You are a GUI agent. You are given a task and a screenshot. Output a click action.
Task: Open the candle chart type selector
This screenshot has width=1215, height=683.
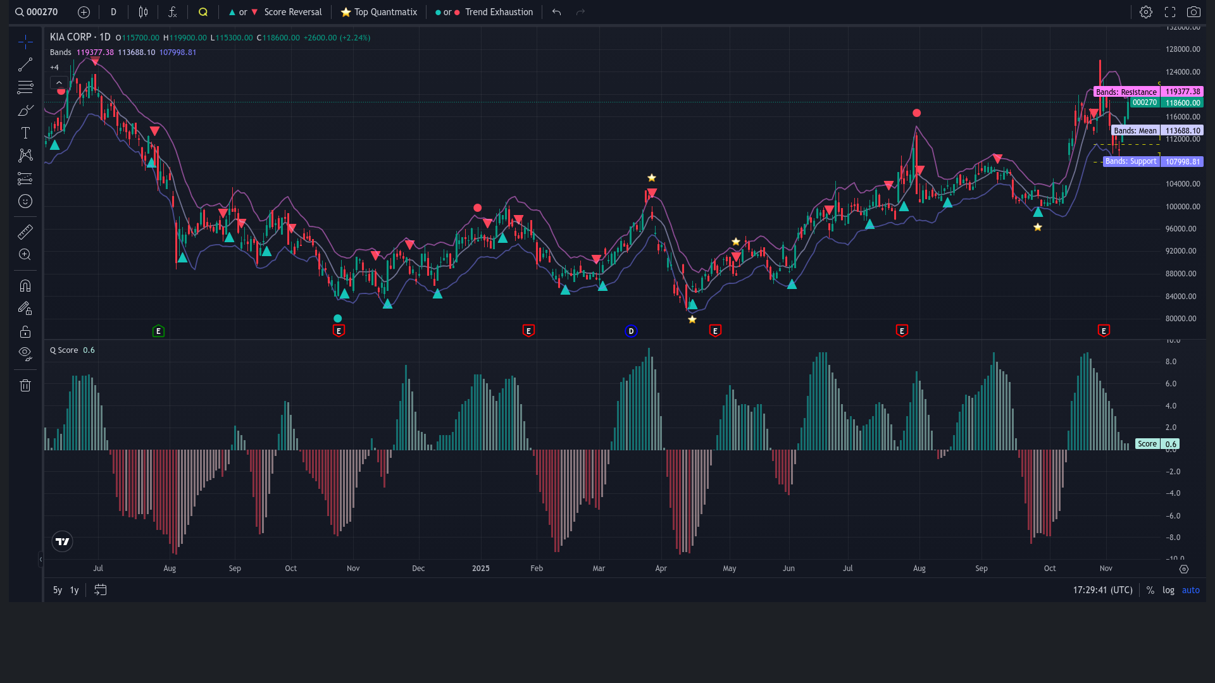point(142,12)
